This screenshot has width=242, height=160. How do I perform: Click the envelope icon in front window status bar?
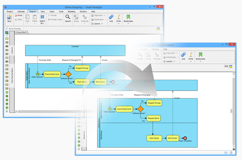tap(226, 153)
